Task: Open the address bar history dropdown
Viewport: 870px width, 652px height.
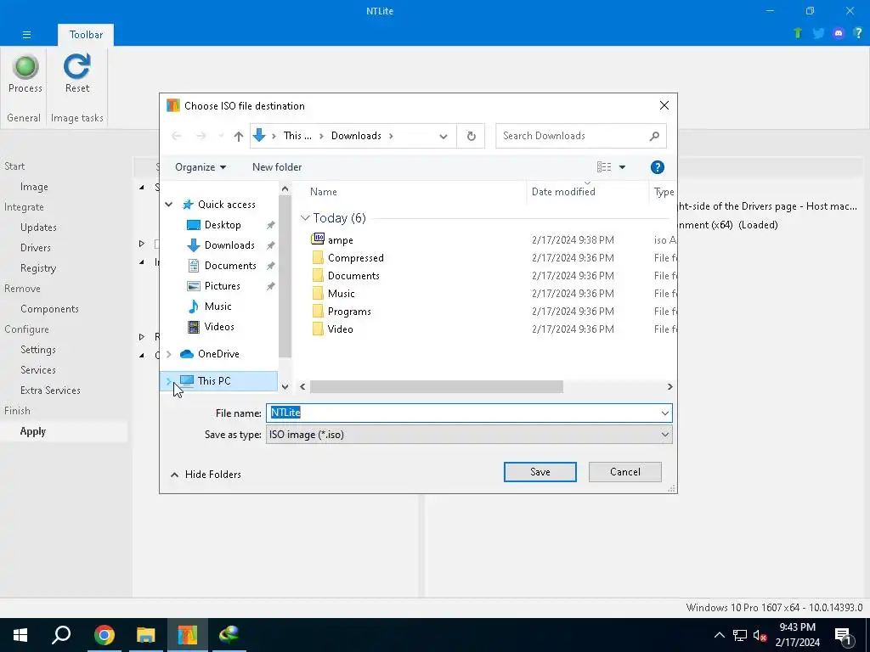Action: pos(443,136)
